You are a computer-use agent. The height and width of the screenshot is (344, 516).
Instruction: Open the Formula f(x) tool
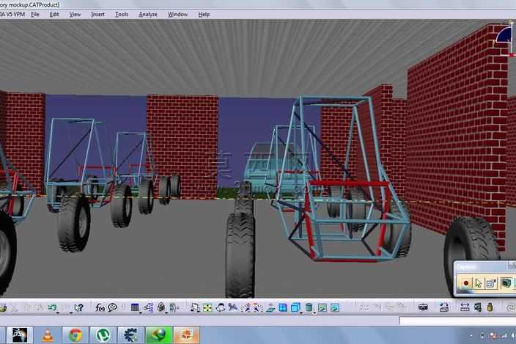pyautogui.click(x=100, y=307)
